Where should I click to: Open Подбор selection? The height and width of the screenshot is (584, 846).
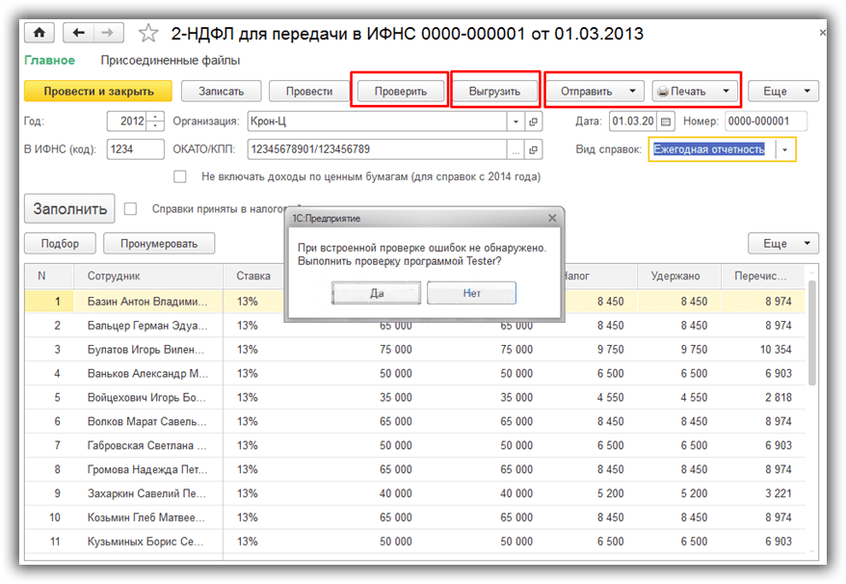point(60,244)
